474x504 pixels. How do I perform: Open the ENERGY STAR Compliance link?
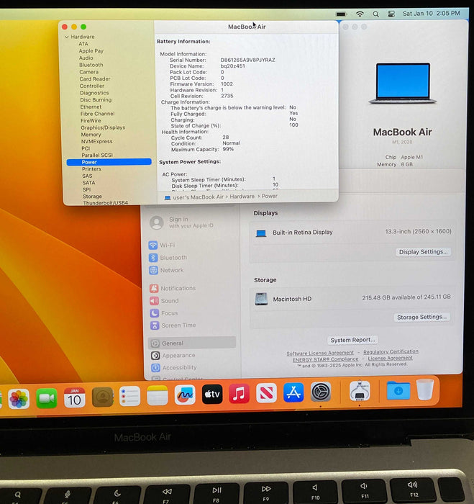coord(325,360)
